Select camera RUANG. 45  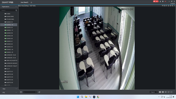click(x=10, y=52)
